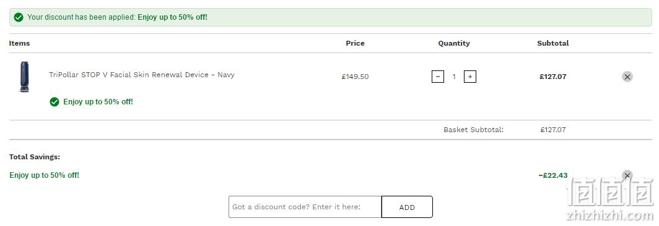Click the Items column header
The image size is (659, 226).
[19, 43]
